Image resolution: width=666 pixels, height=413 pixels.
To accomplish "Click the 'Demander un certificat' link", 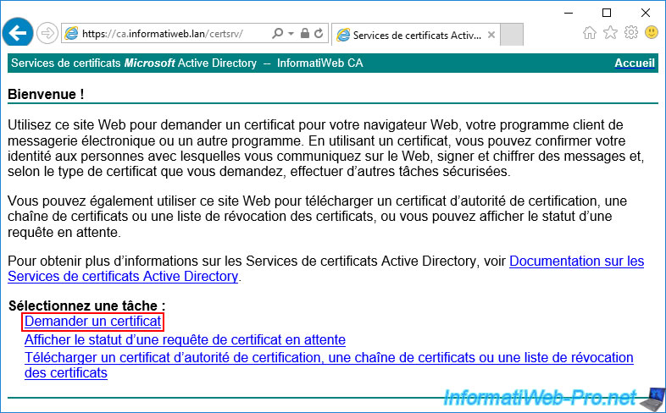I will click(x=93, y=322).
